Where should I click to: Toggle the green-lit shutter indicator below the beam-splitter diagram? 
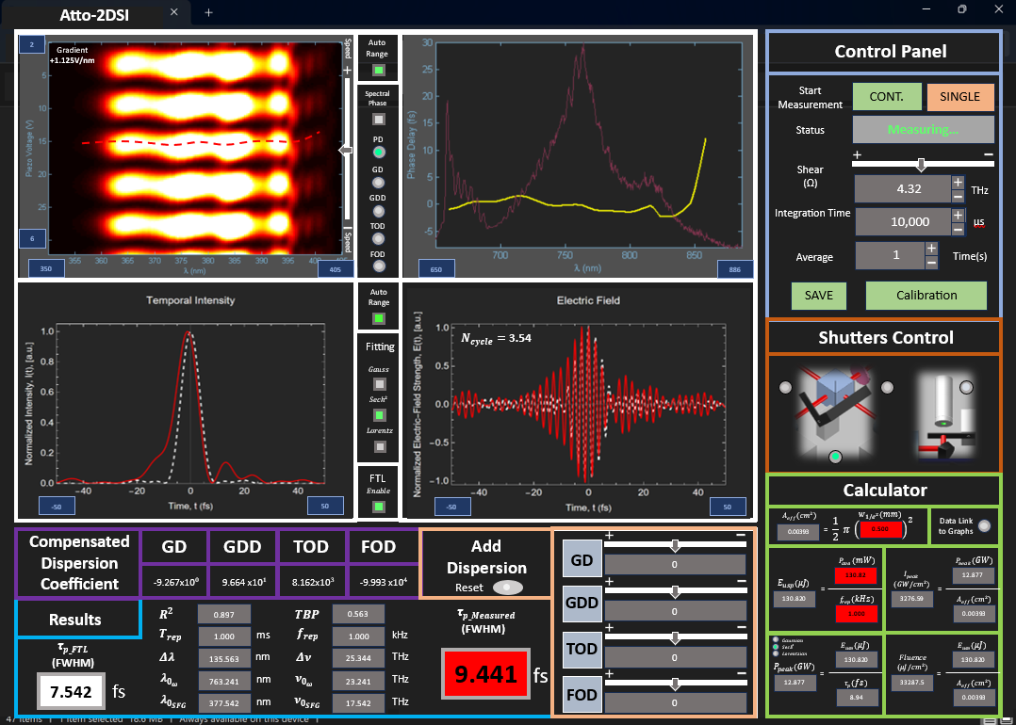pyautogui.click(x=835, y=457)
